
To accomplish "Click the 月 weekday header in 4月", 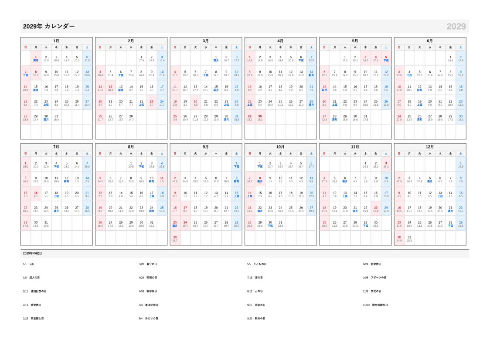I will (x=260, y=47).
